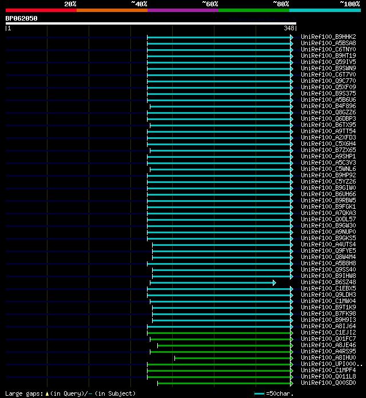Open UniRef100_A5B6U6 hit label

pyautogui.click(x=328, y=100)
